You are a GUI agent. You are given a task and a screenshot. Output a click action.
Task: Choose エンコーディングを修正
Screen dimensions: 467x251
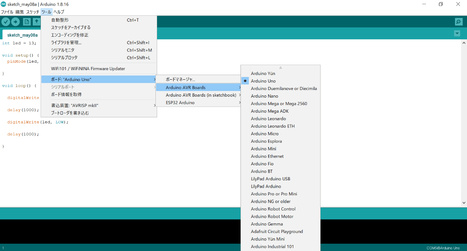click(x=99, y=35)
